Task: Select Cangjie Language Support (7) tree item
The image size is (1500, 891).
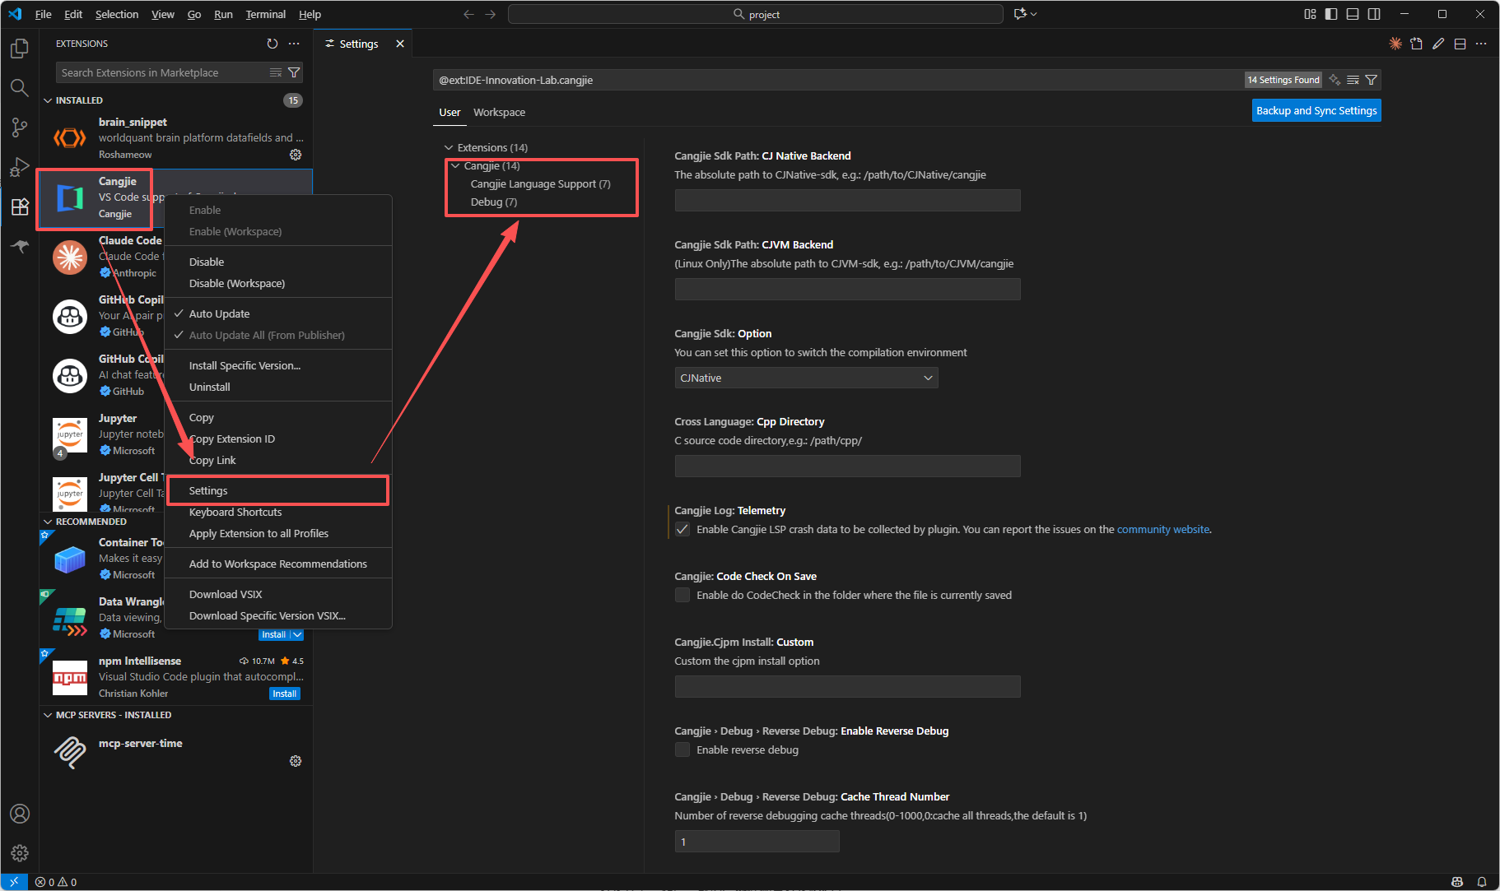Action: pos(540,184)
